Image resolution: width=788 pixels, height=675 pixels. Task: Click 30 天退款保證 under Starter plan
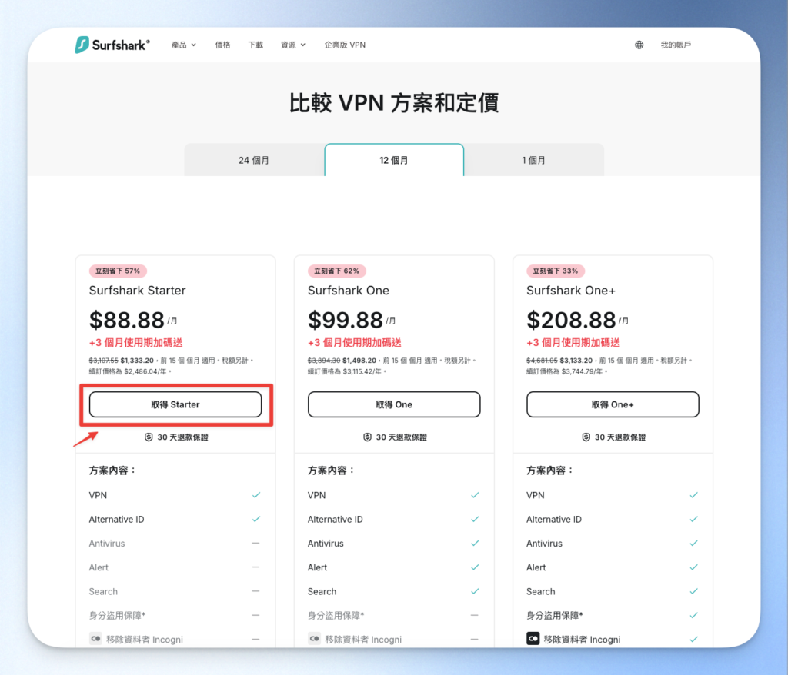click(182, 437)
